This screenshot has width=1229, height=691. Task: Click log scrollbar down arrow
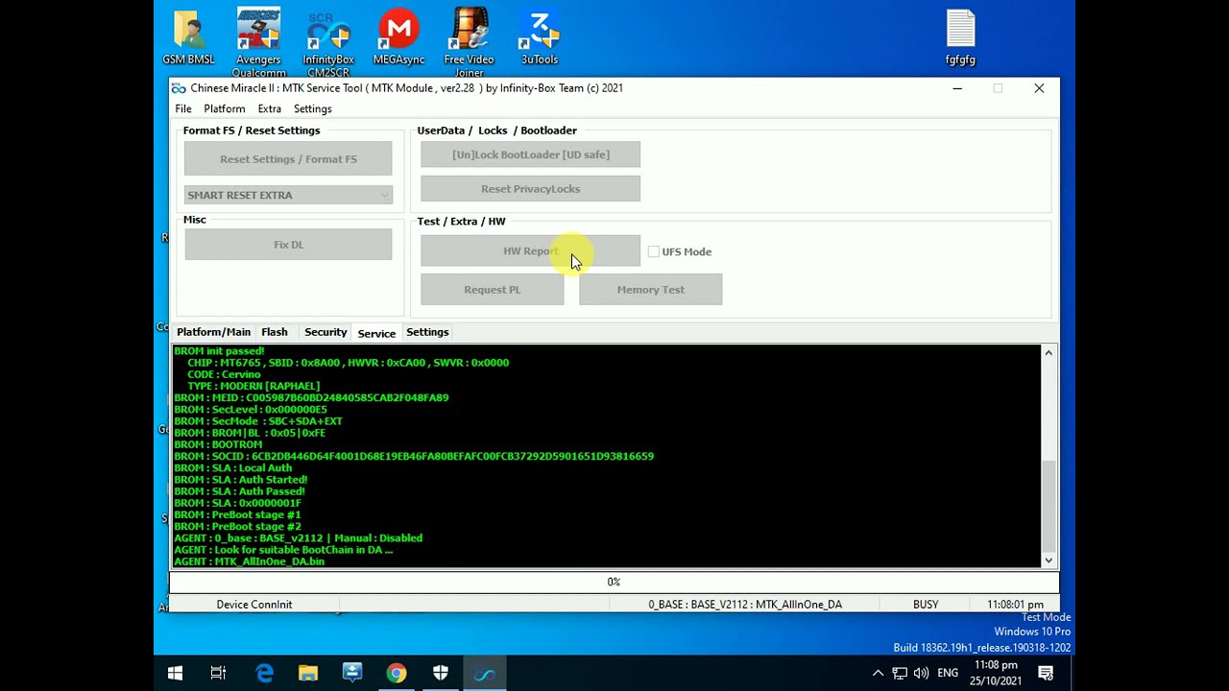click(x=1048, y=560)
